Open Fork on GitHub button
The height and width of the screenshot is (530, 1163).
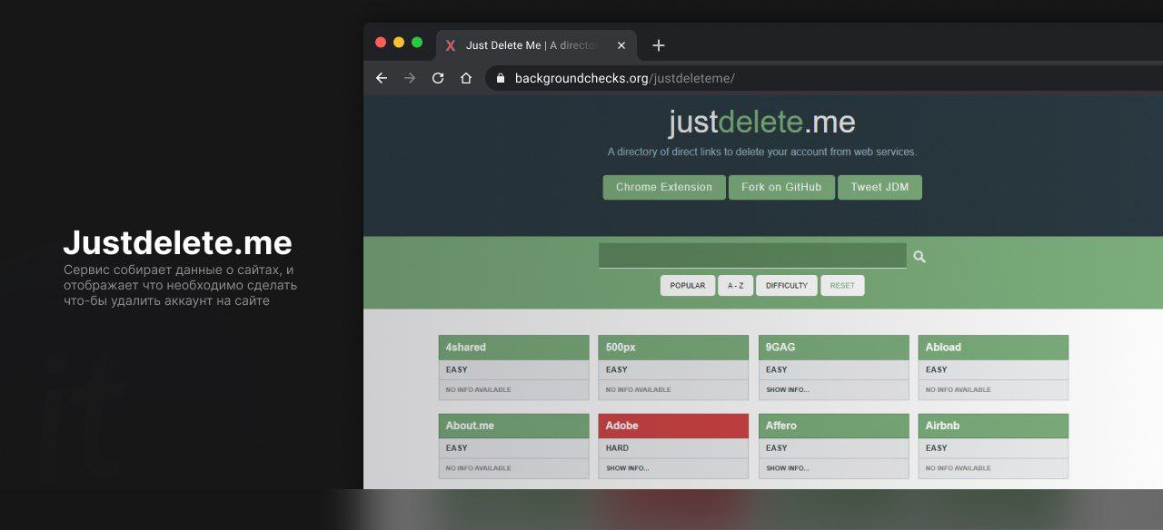pos(781,187)
